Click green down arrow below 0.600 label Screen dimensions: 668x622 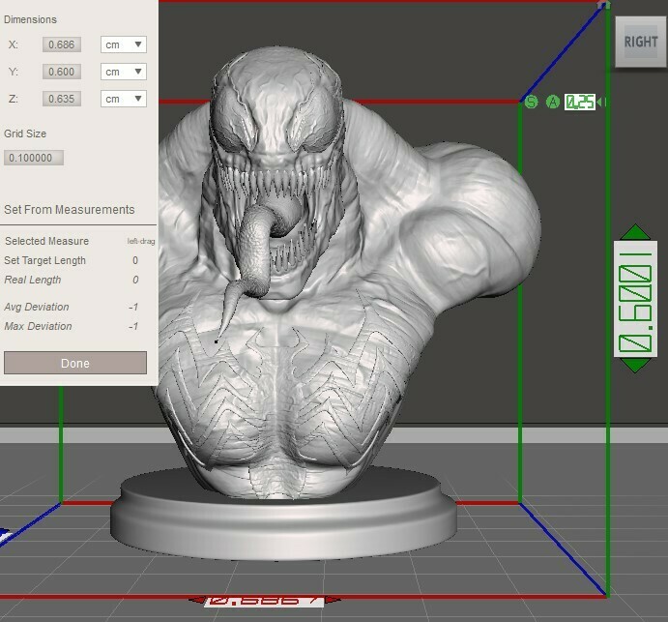click(635, 365)
